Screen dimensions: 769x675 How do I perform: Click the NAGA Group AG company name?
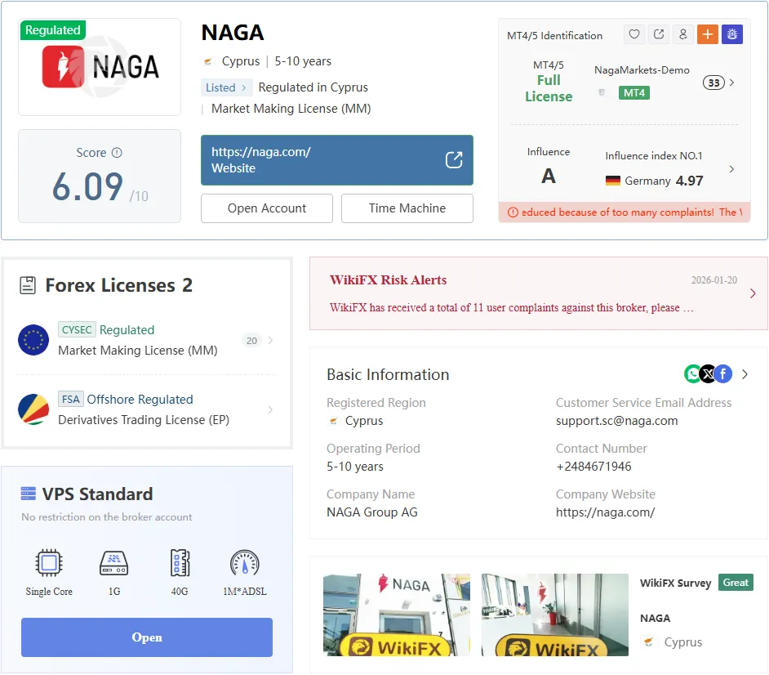[x=371, y=512]
